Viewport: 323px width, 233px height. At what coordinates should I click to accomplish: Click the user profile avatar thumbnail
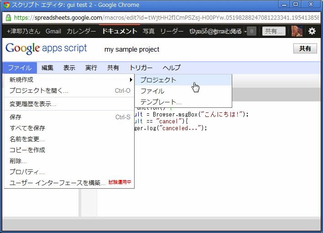[297, 31]
